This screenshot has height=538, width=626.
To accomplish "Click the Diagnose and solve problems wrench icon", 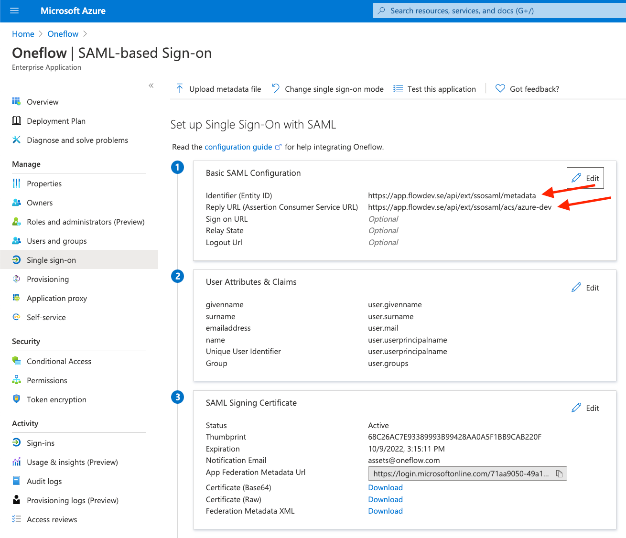I will click(16, 140).
